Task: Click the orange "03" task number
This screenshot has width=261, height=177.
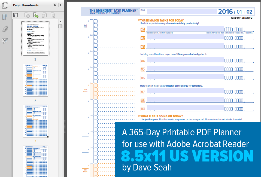Action: point(143,47)
